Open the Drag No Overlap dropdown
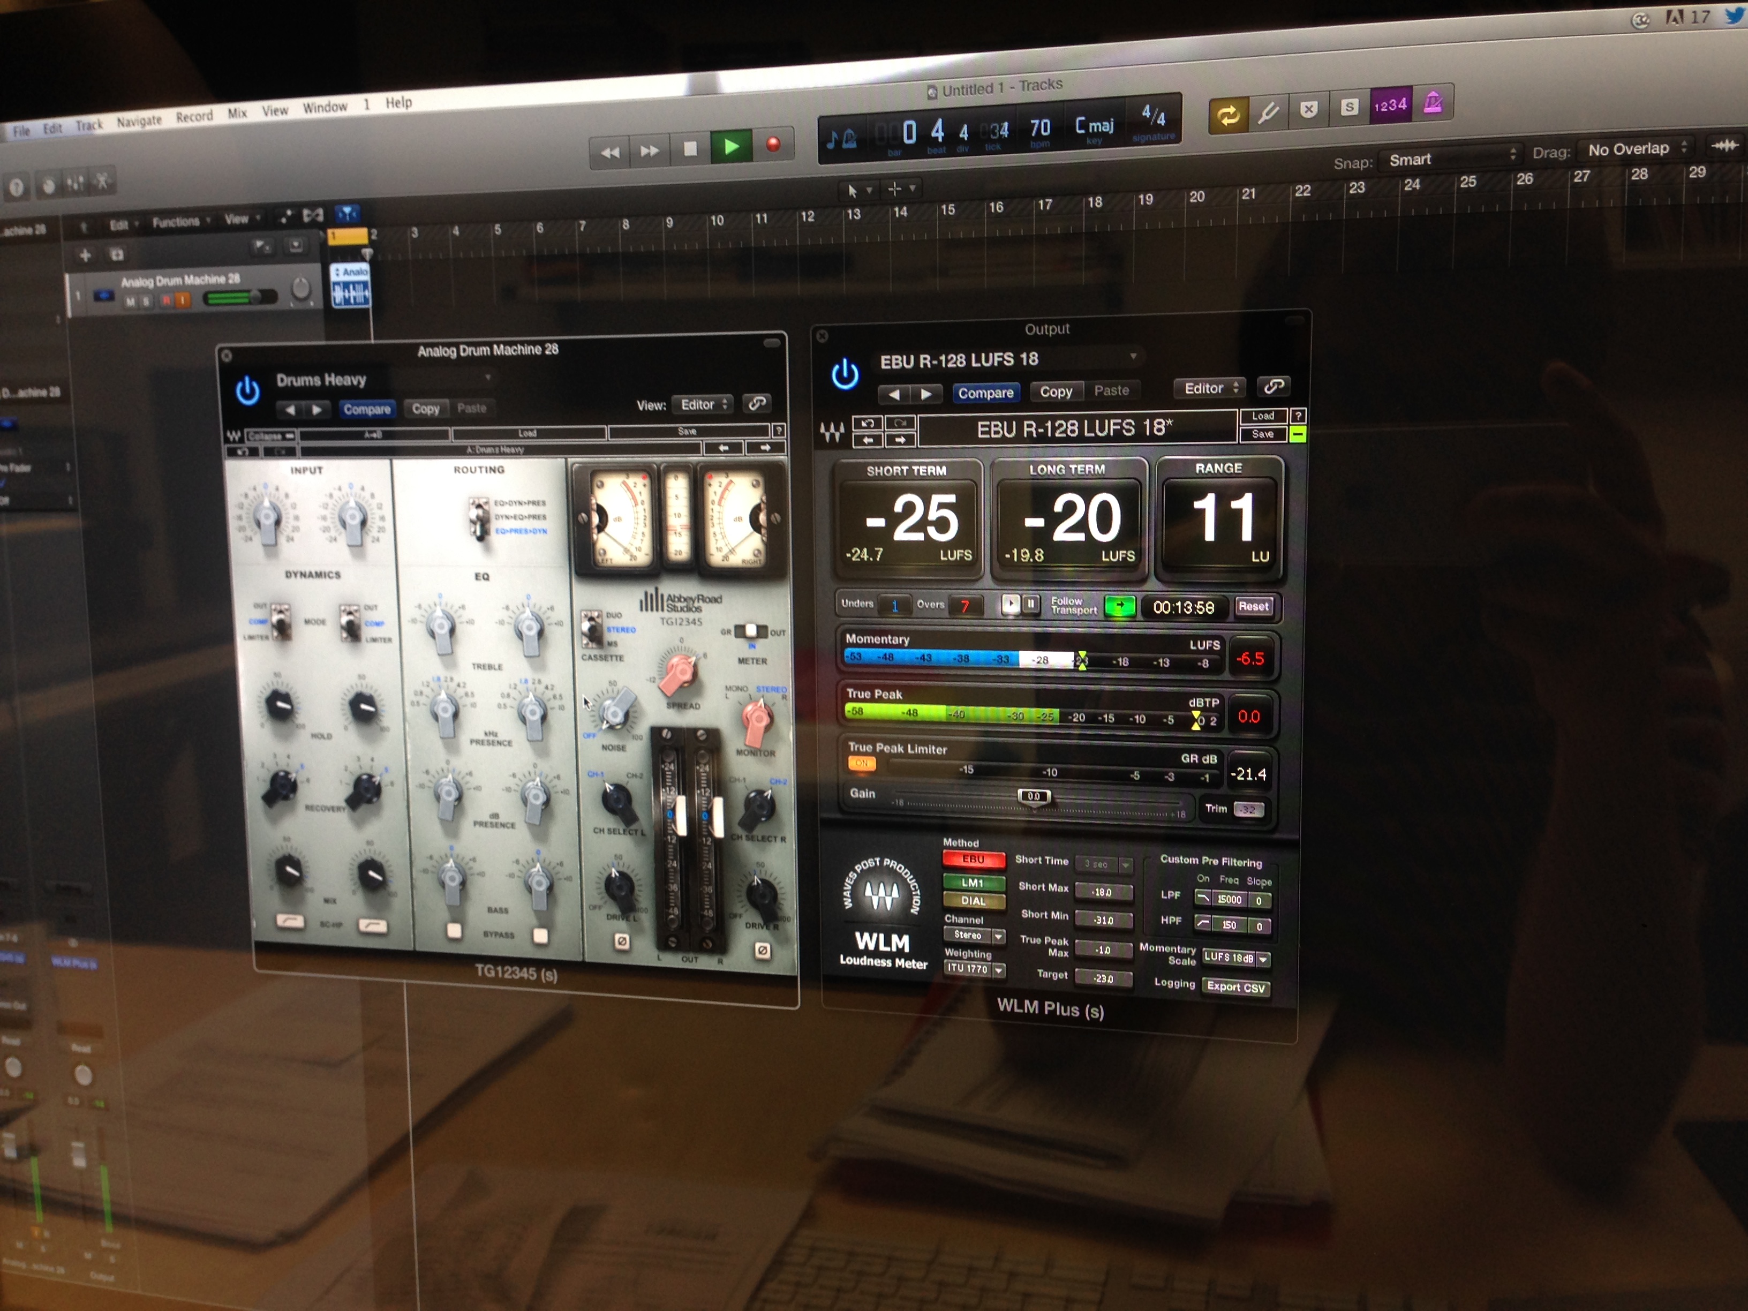Viewport: 1748px width, 1311px height. coord(1636,148)
